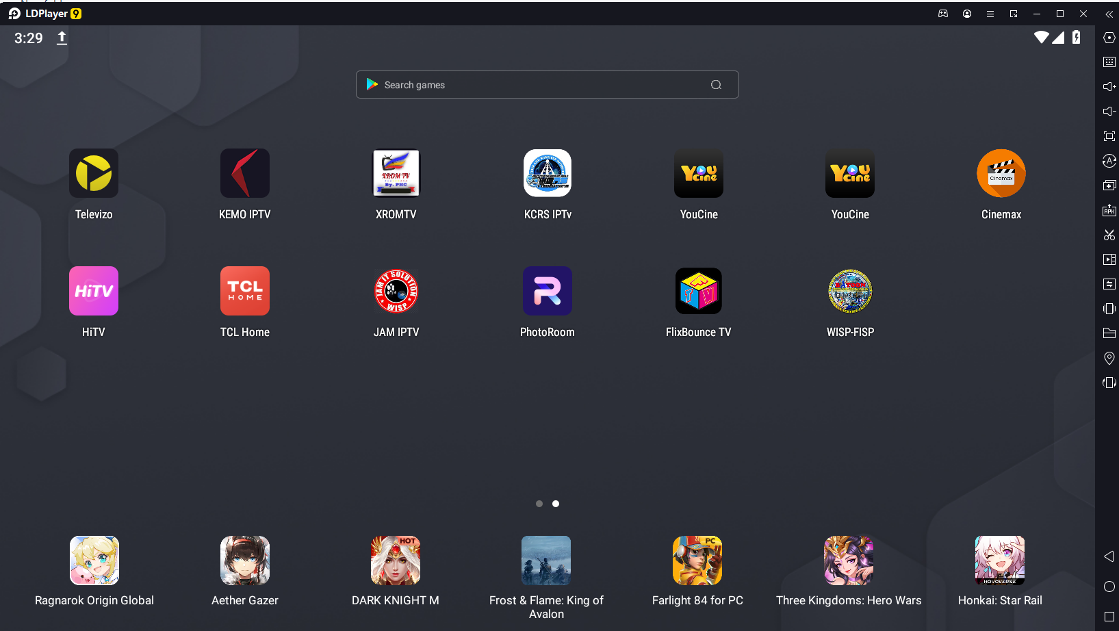Click the LDPlayer logo in title bar
The width and height of the screenshot is (1119, 631).
[44, 14]
